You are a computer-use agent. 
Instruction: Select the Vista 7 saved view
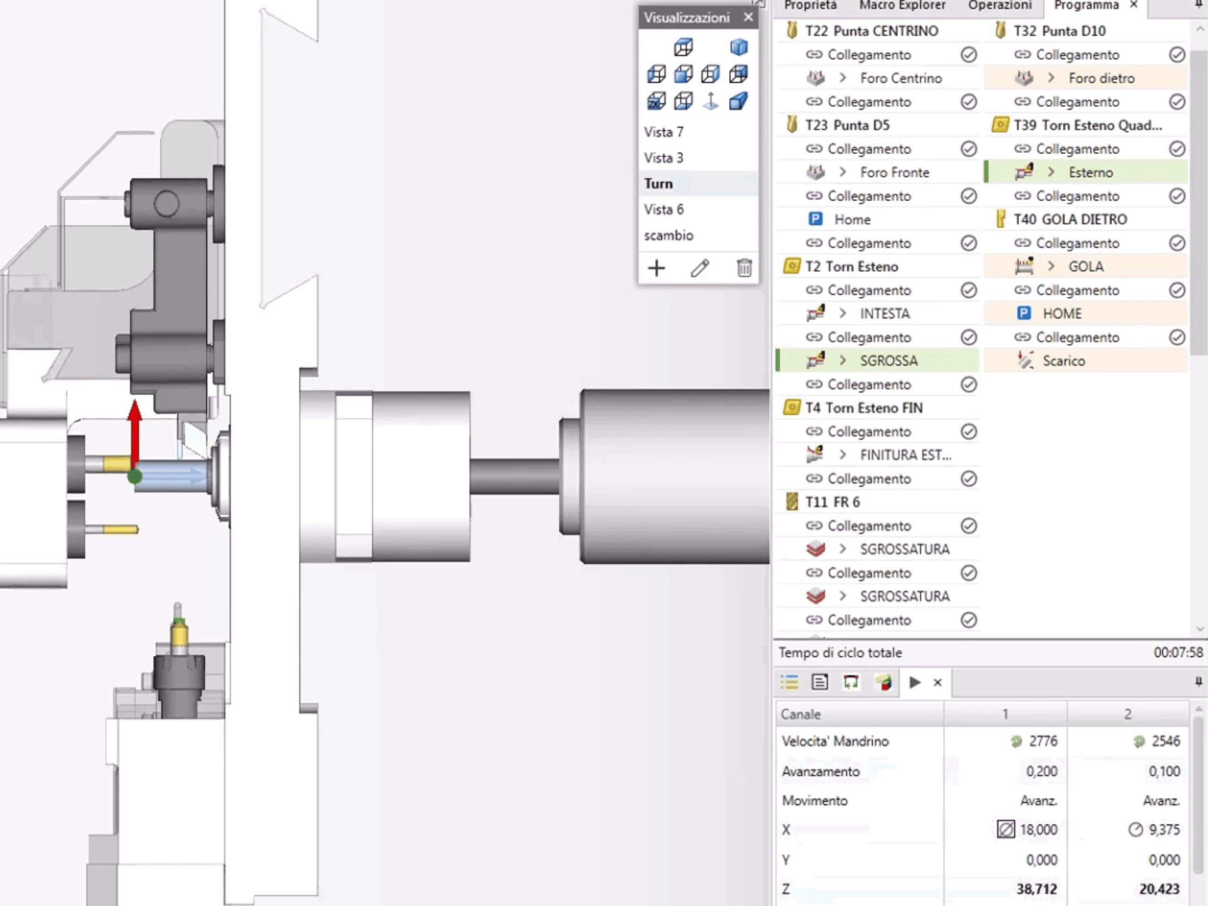(663, 132)
